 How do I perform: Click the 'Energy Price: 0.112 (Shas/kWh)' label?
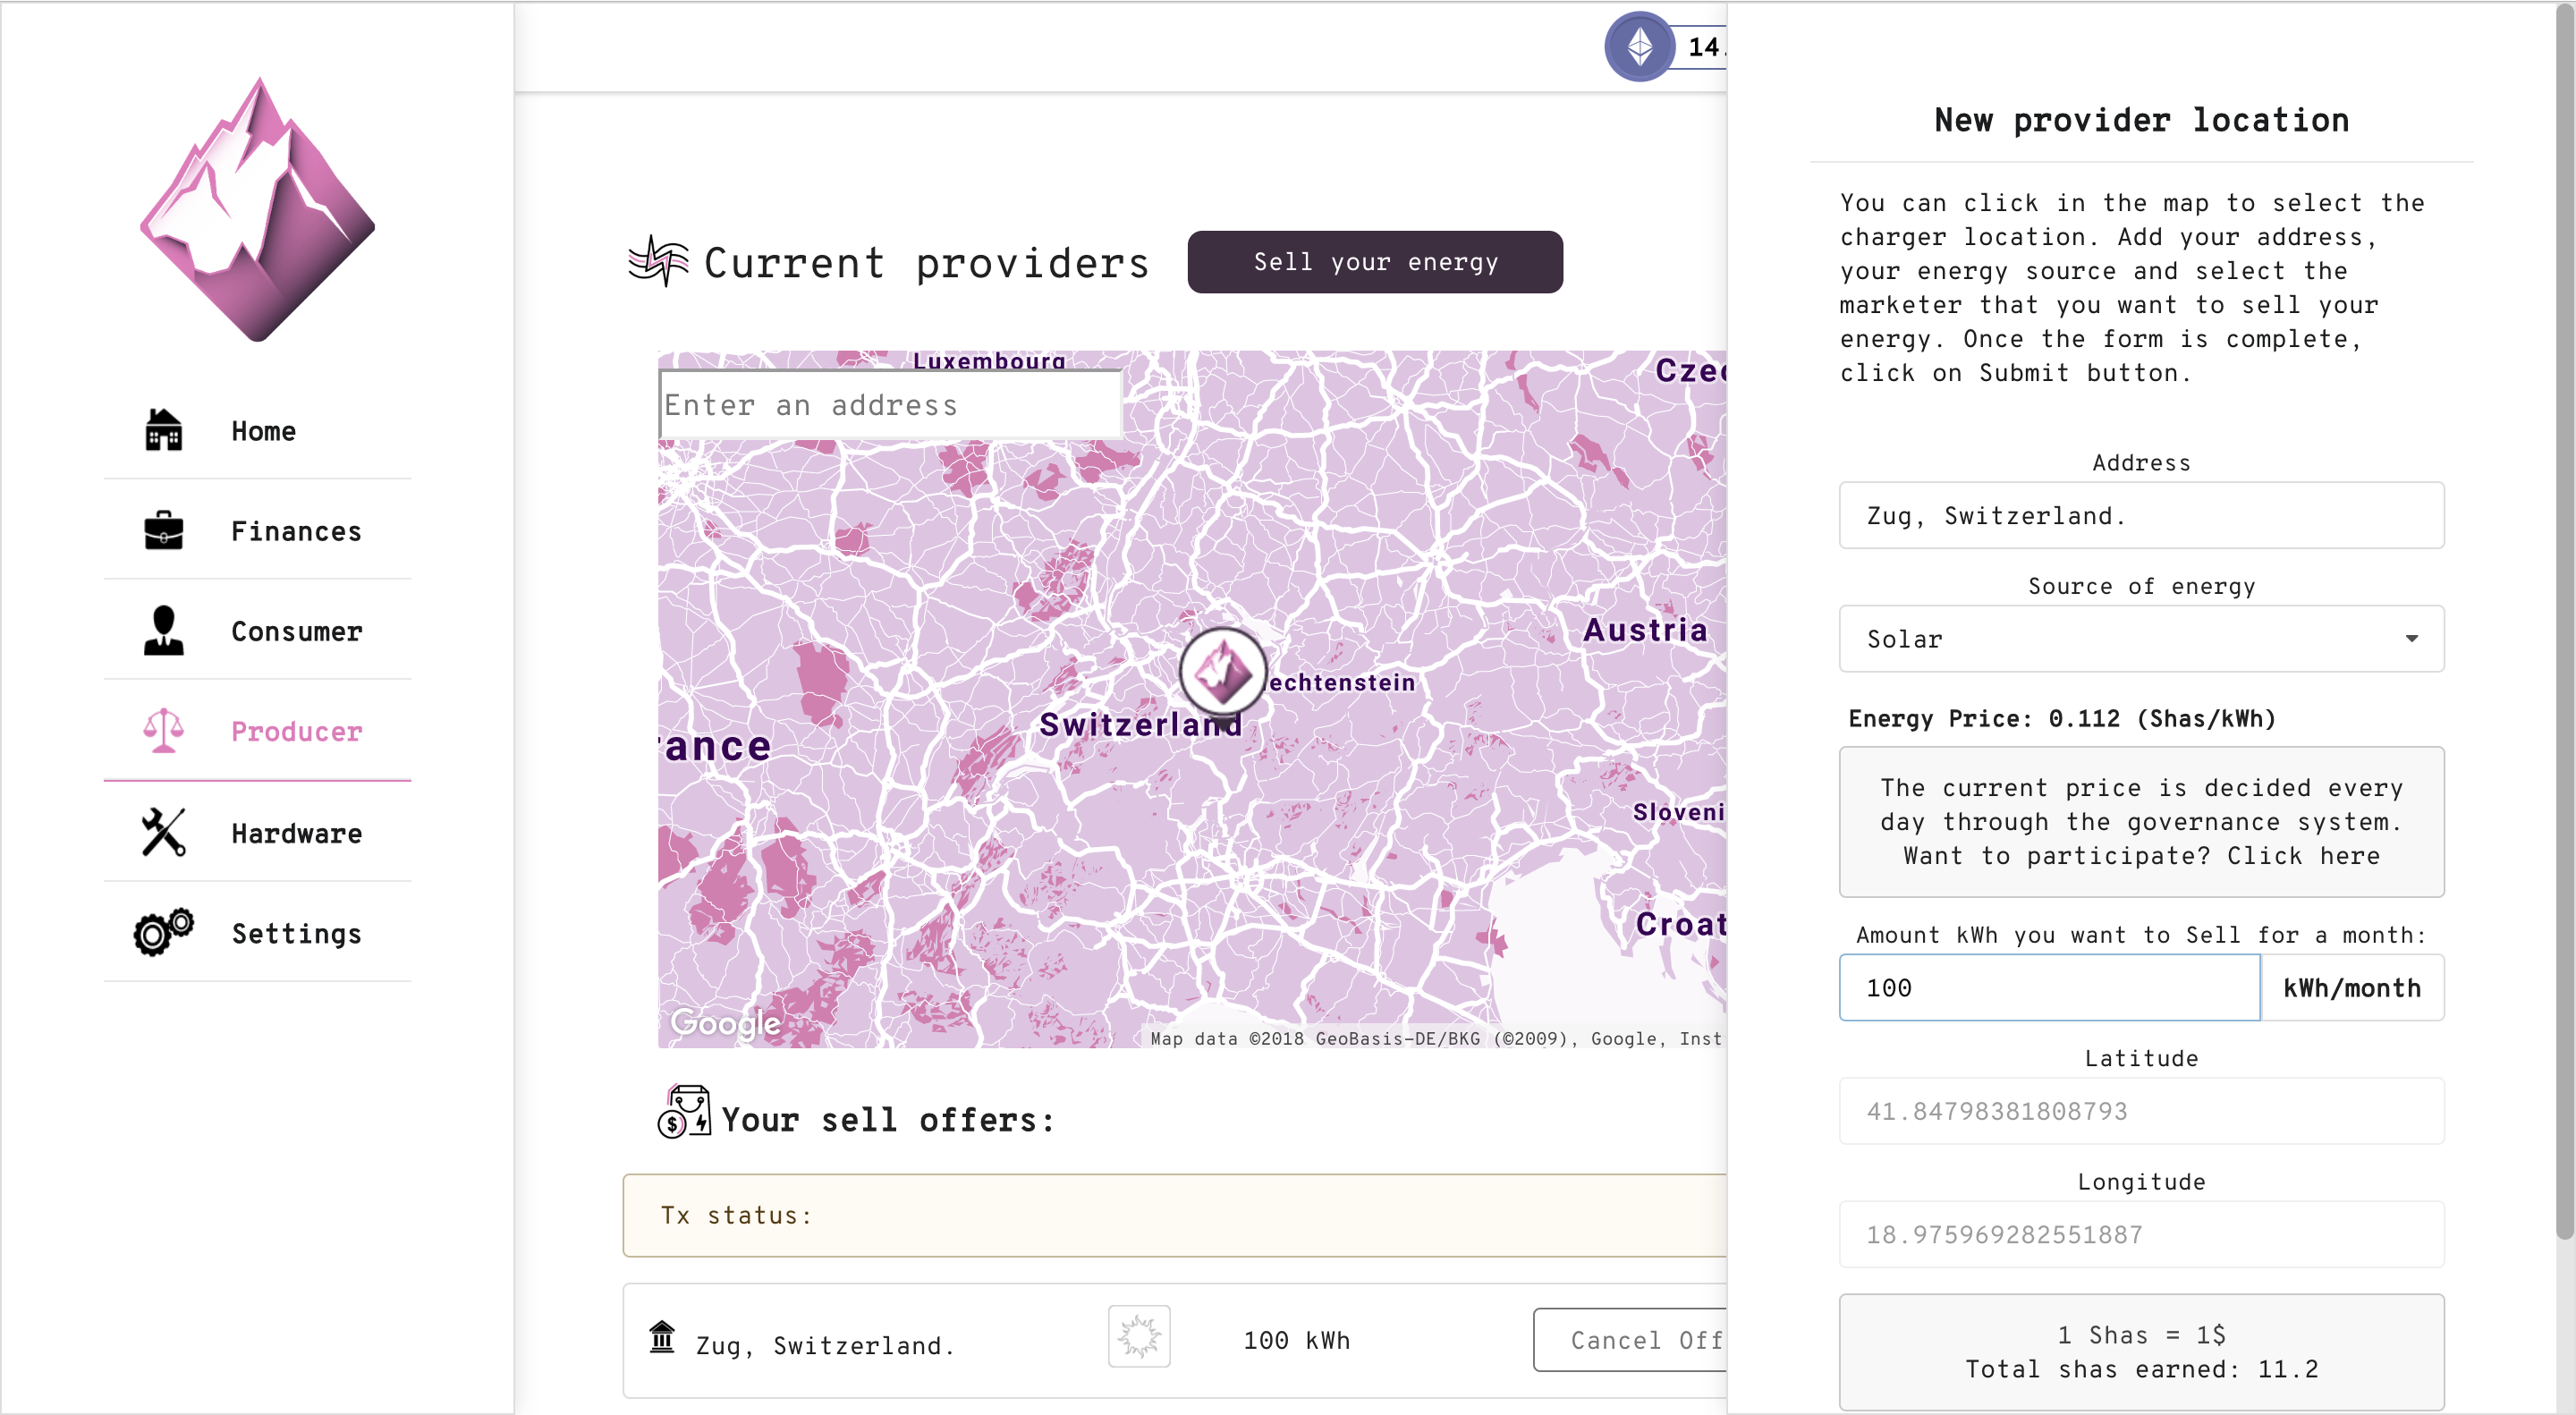2062,718
